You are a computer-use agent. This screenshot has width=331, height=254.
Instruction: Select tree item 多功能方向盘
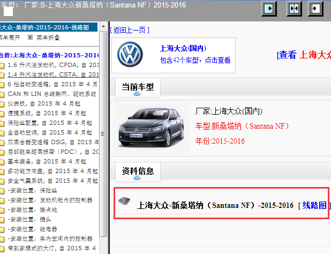pyautogui.click(x=53, y=171)
